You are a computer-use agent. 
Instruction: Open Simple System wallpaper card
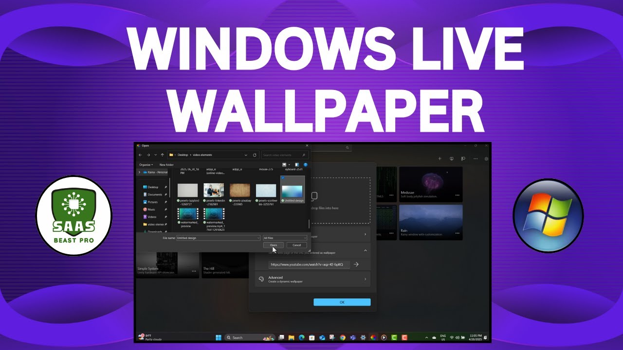167,265
